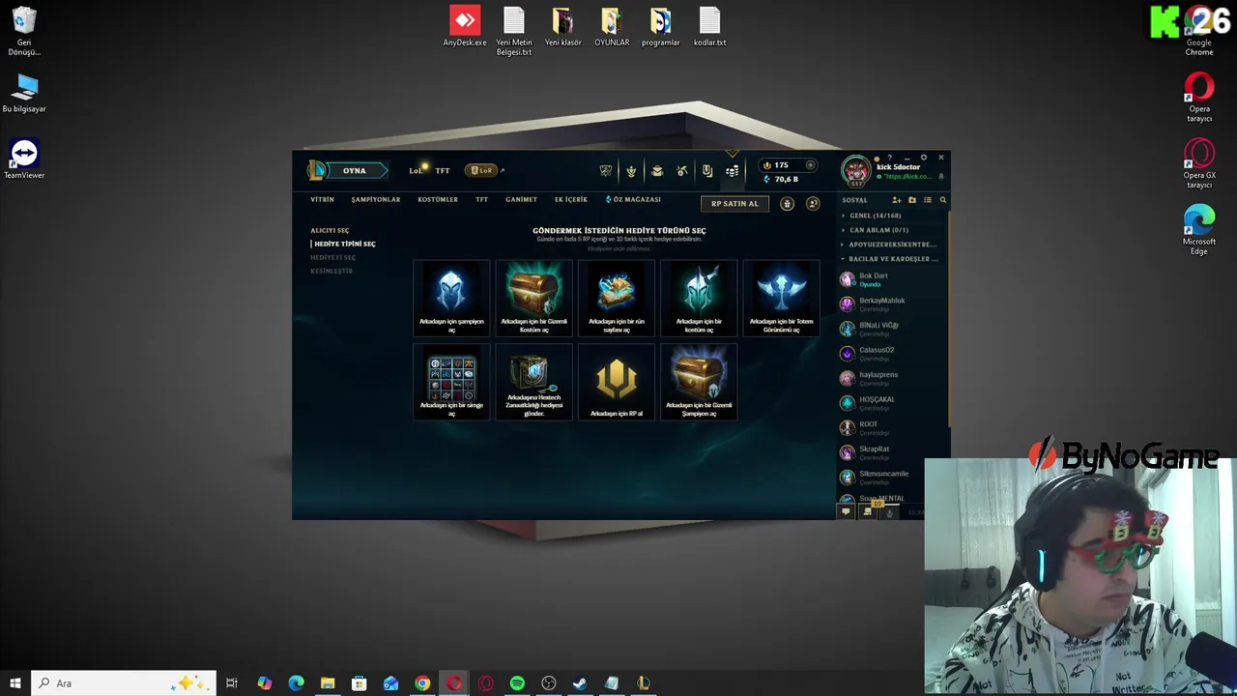
Task: Expand the CAN ABLAM (0/1) friend group
Action: 890,230
